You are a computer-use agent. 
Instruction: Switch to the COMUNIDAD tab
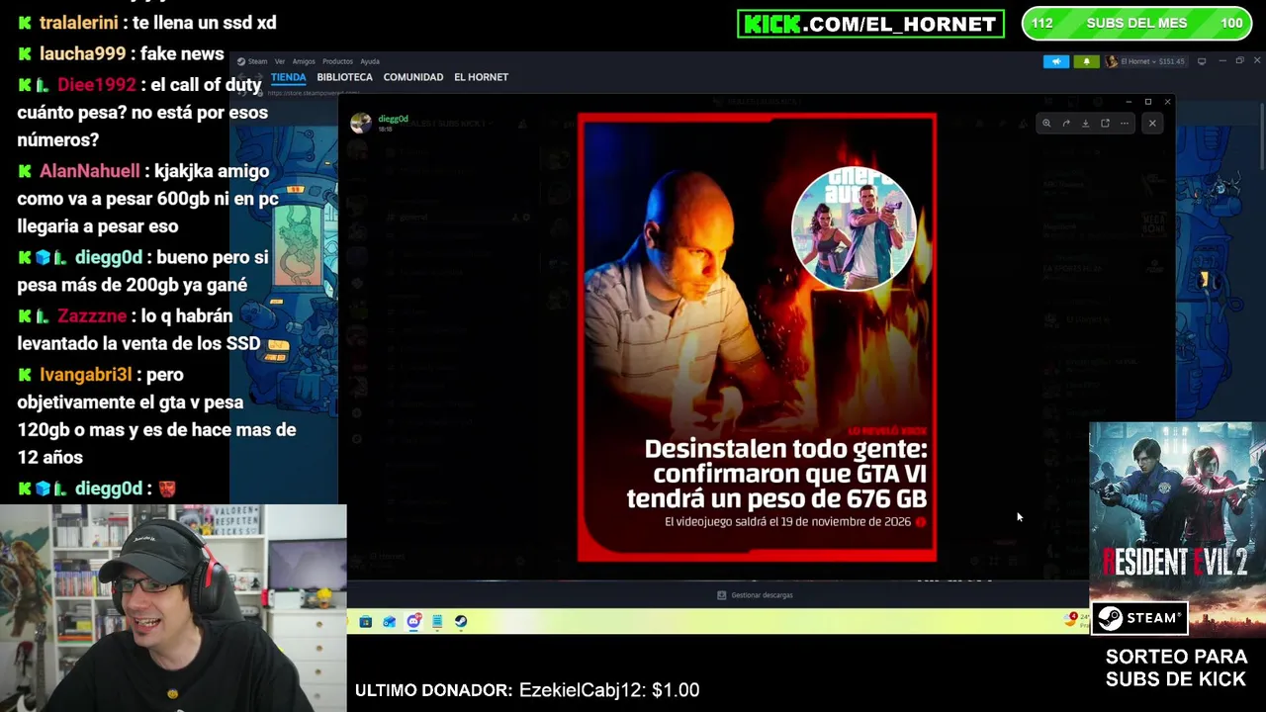(413, 77)
